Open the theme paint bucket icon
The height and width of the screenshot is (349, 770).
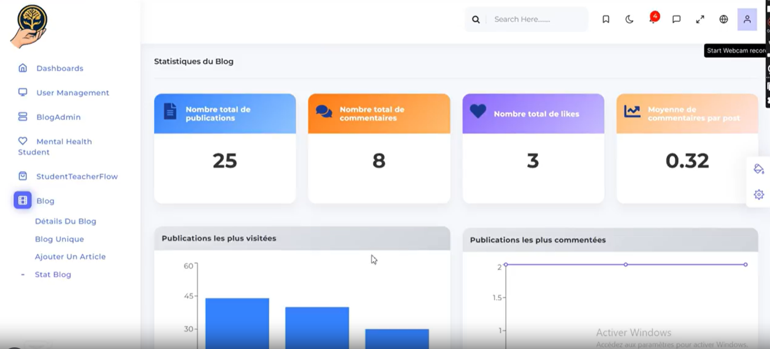(x=759, y=169)
